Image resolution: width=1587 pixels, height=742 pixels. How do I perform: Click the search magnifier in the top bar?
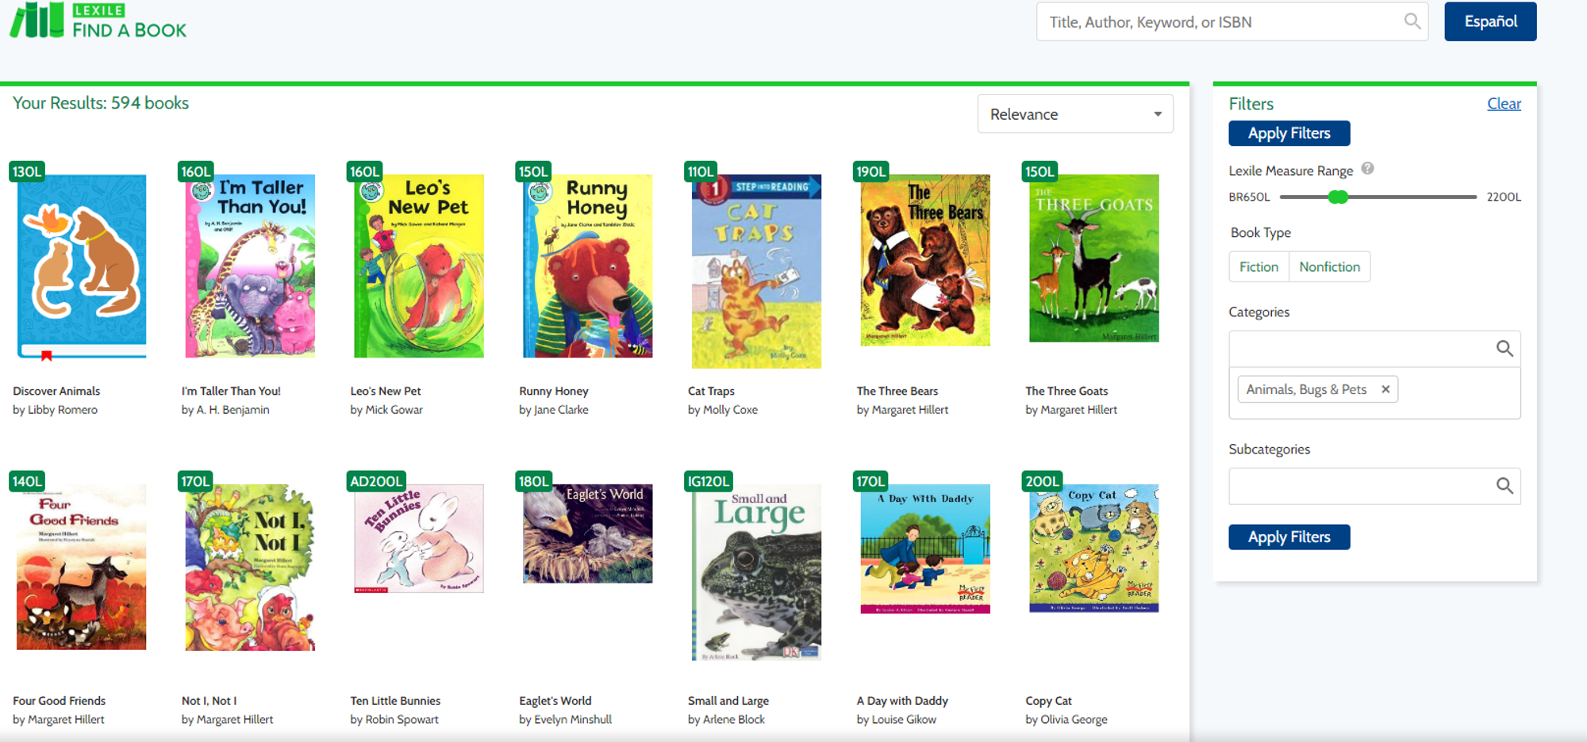(1412, 21)
